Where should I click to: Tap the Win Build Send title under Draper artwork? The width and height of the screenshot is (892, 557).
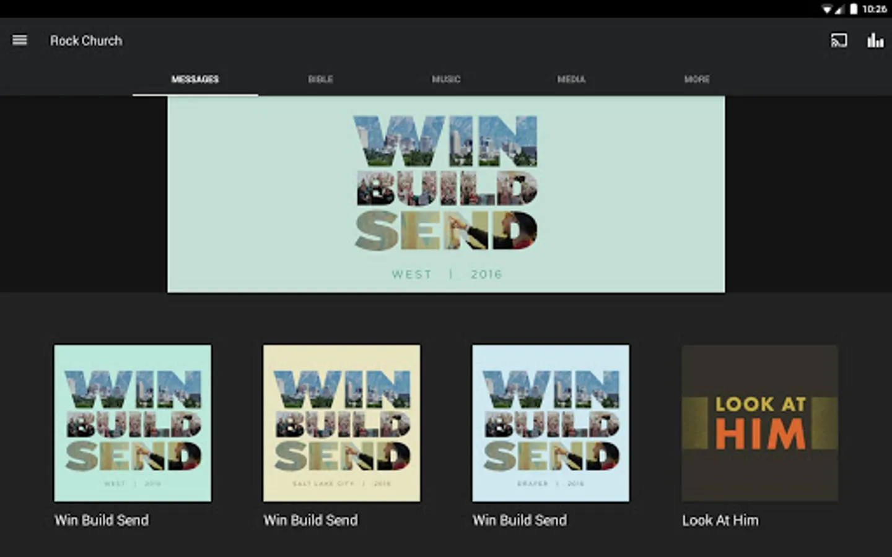[520, 520]
